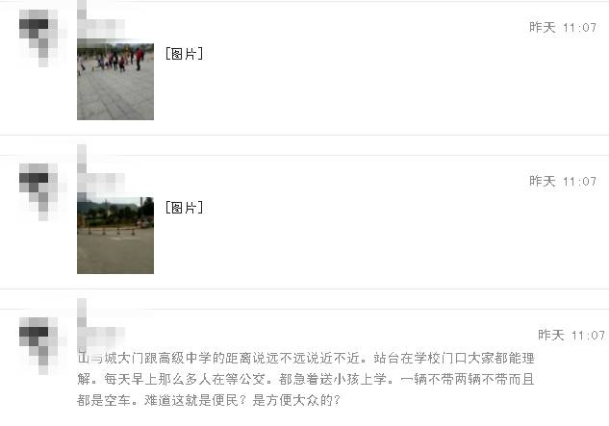This screenshot has width=609, height=426.
Task: Click the text message's 昨天 11:07 timestamp
Action: tap(571, 335)
